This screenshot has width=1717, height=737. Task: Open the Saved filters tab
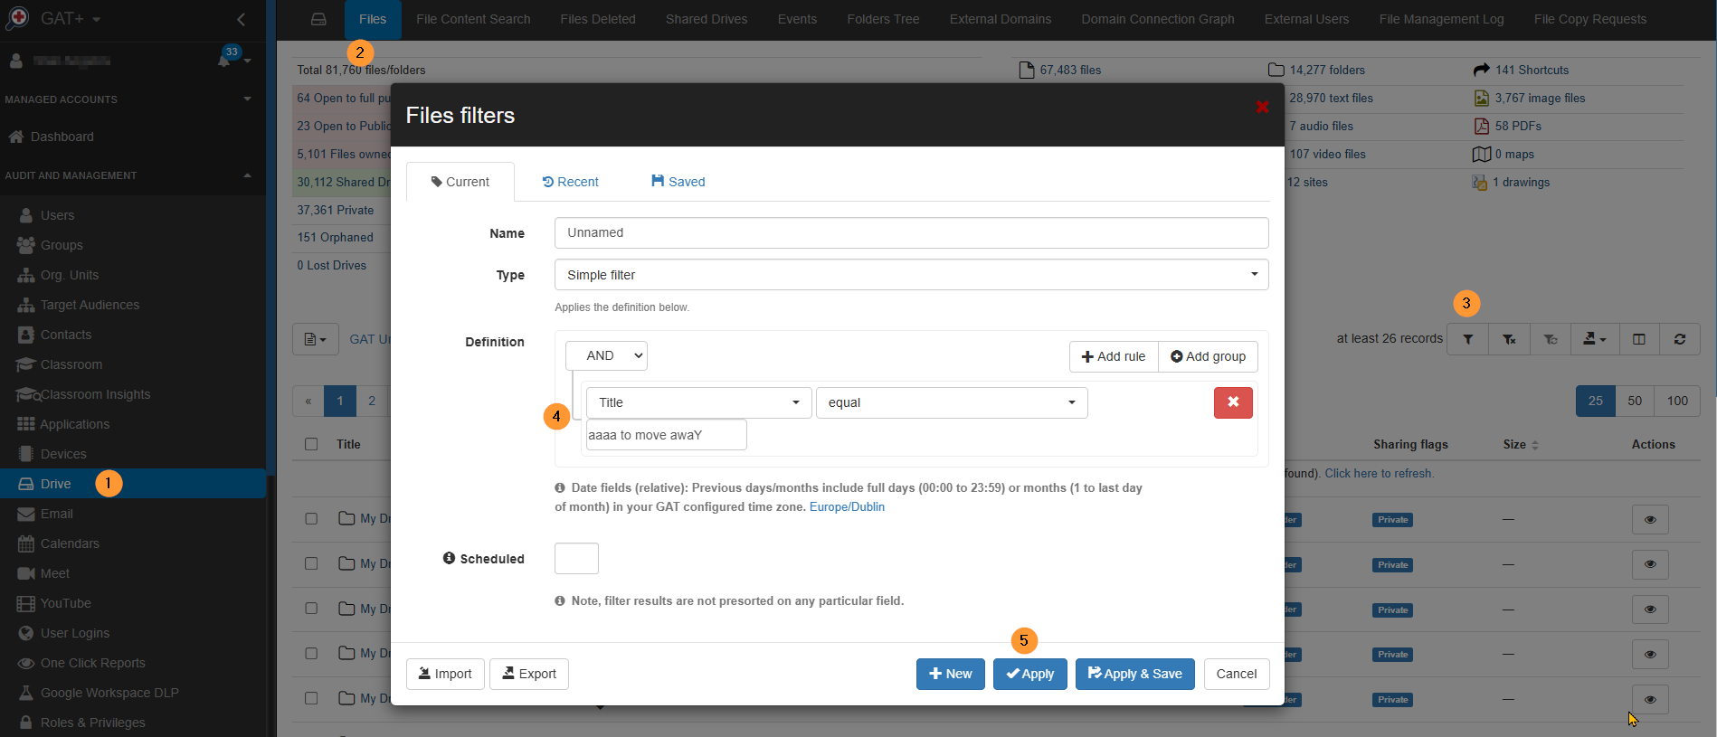coord(678,182)
